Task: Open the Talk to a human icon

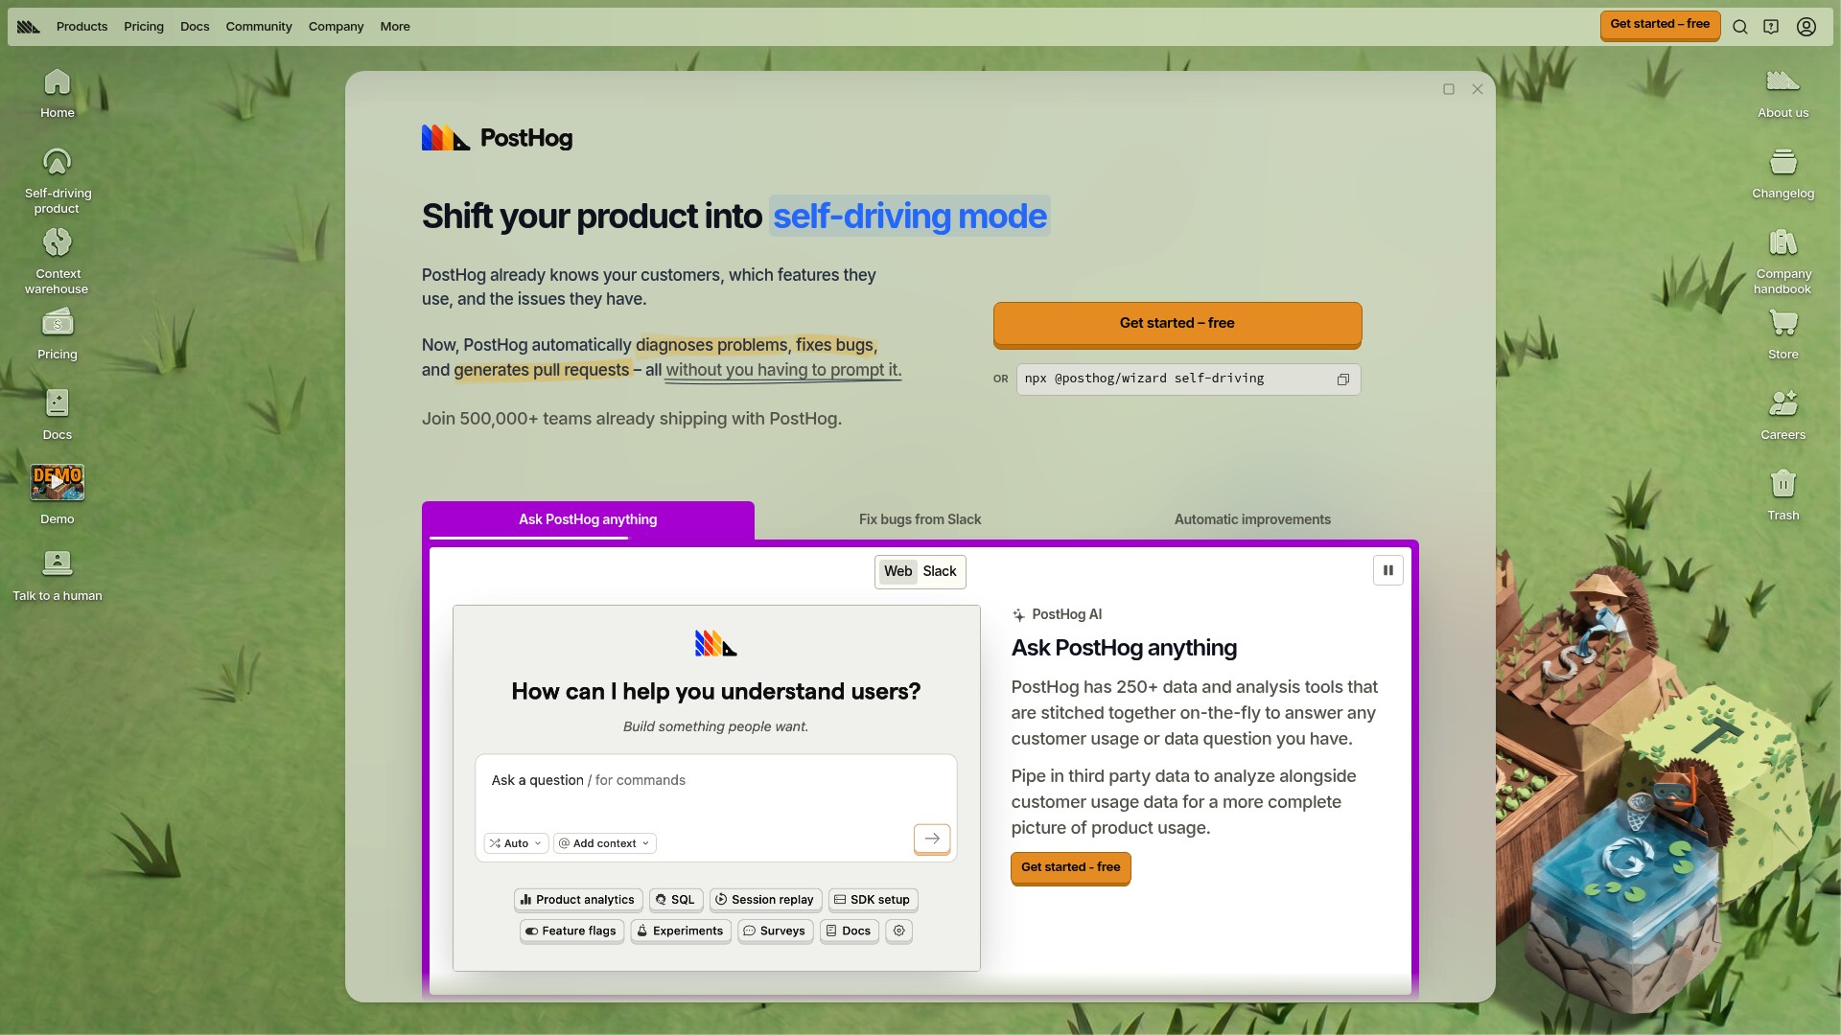Action: (58, 576)
